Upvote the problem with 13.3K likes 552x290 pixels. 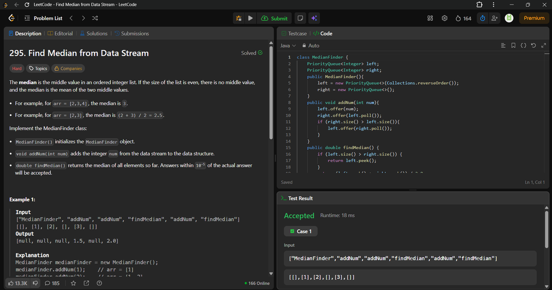coord(18,283)
